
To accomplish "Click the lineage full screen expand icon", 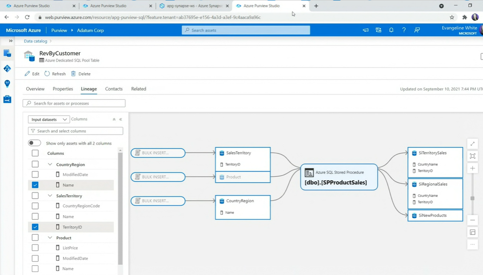I will click(x=472, y=144).
